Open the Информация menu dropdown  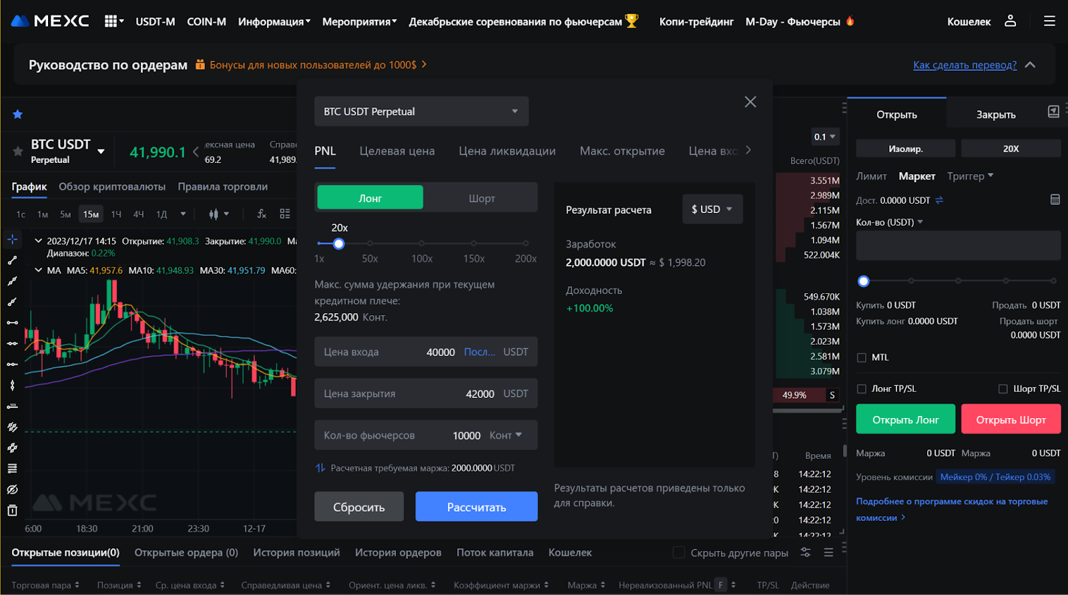[274, 21]
